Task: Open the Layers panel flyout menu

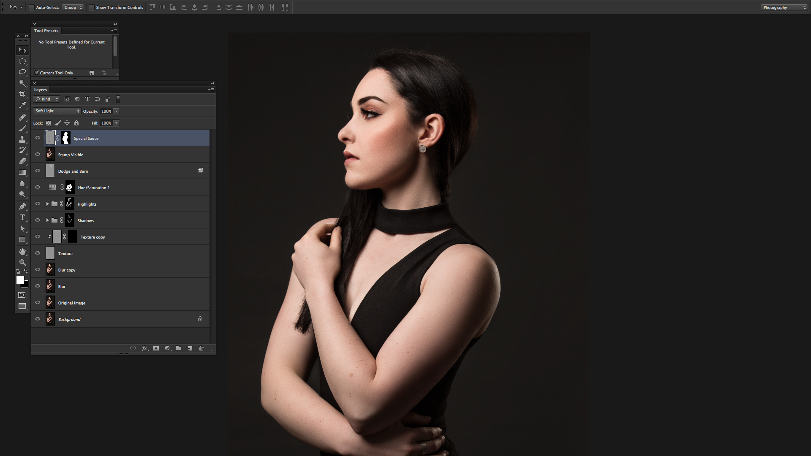Action: coord(211,90)
